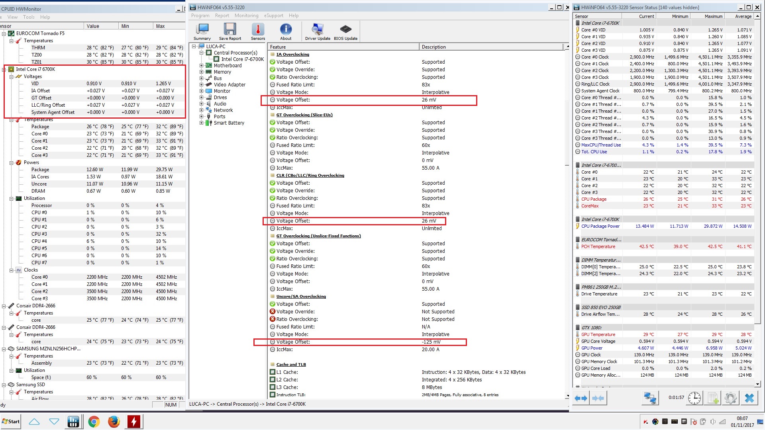Click the reset min/max clock icon
This screenshot has width=765, height=430.
click(694, 398)
